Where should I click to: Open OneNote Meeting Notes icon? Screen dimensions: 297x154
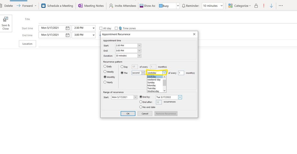tap(80, 6)
